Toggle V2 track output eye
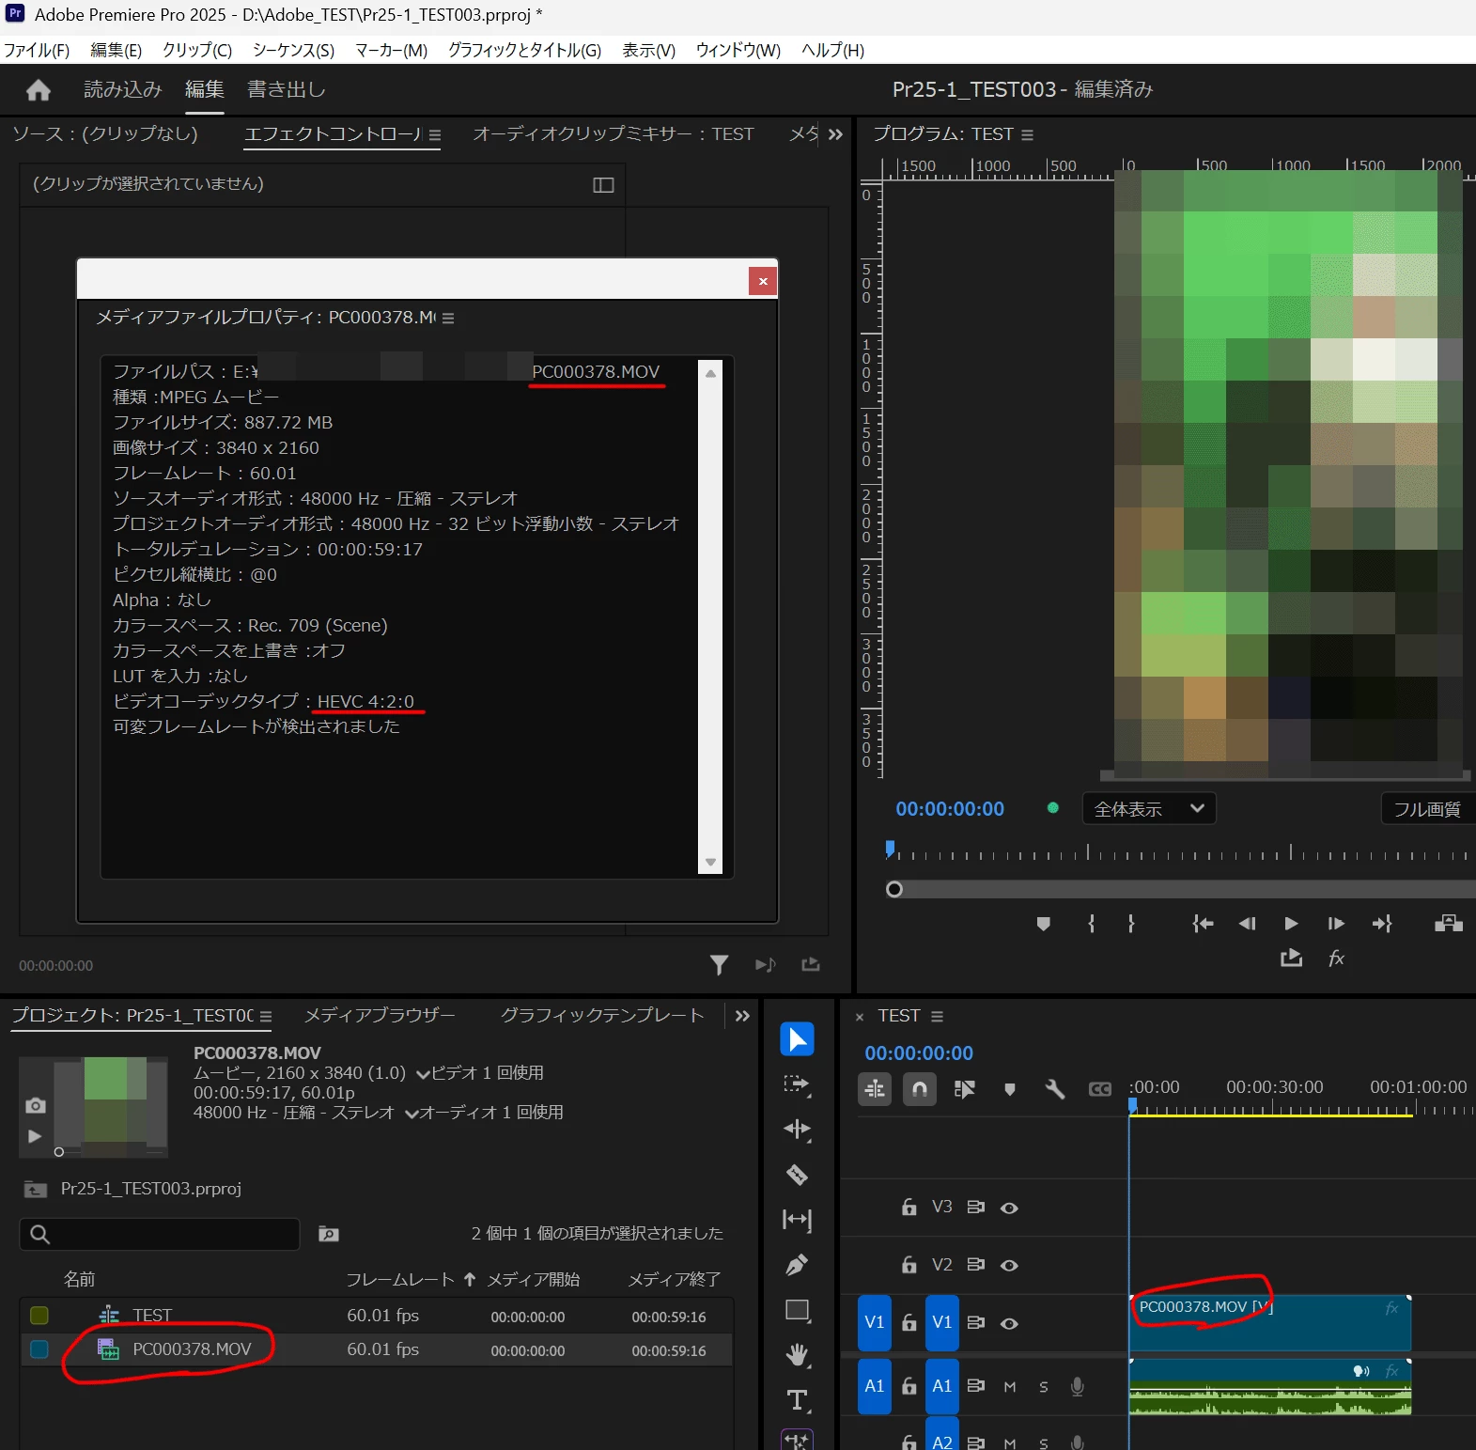This screenshot has height=1450, width=1476. tap(1009, 1265)
